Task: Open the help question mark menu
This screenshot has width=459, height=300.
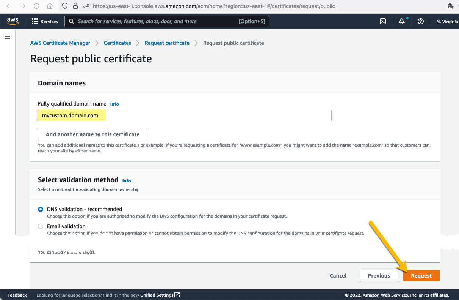Action: [x=421, y=22]
